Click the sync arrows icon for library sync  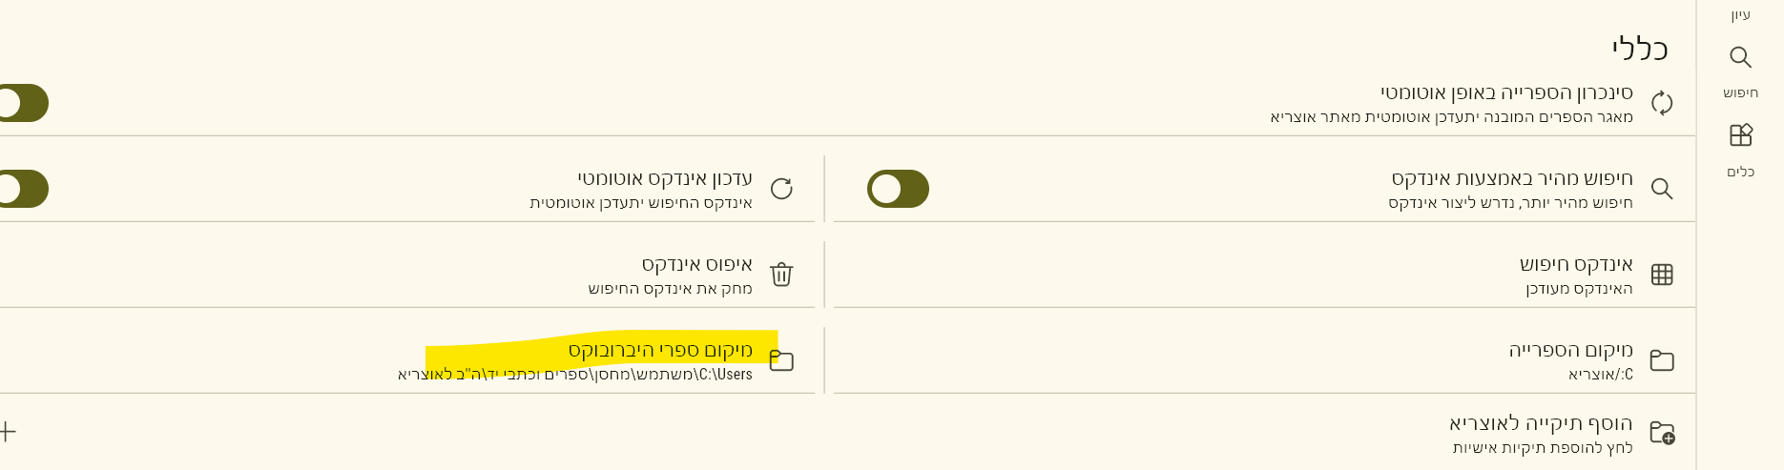(1662, 103)
